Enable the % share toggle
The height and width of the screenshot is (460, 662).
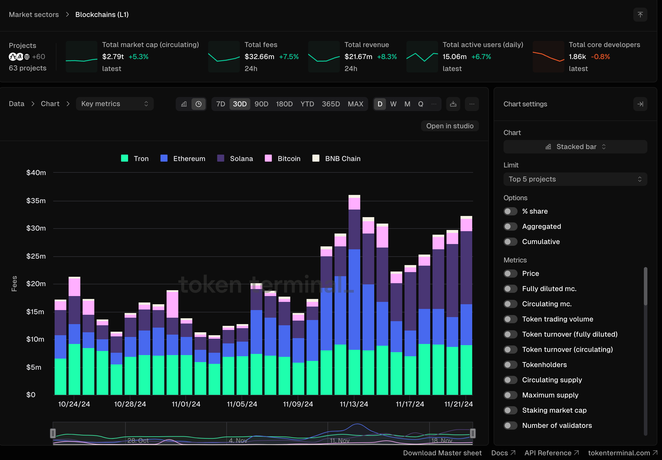coord(511,211)
